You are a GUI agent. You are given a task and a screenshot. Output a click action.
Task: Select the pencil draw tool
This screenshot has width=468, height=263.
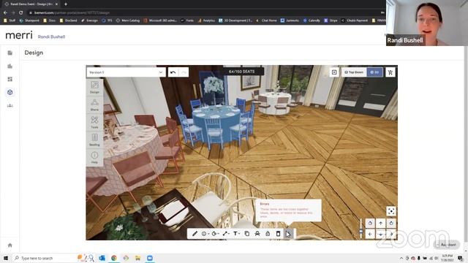pos(195,234)
